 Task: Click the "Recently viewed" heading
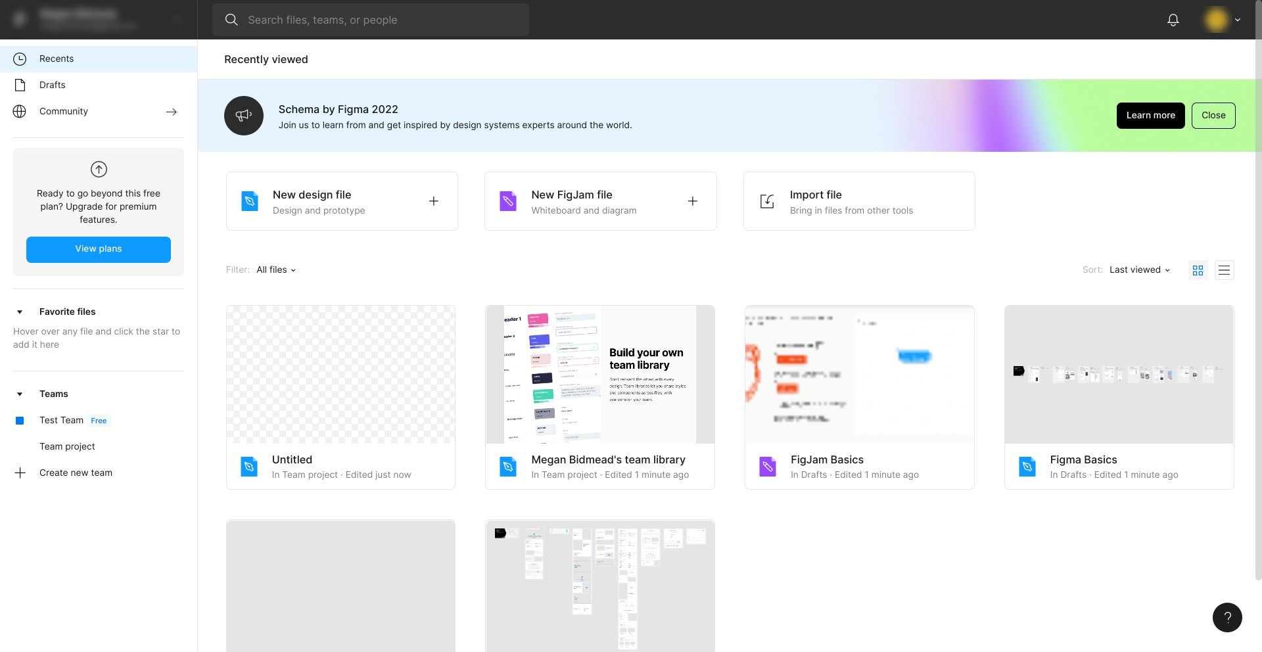coord(266,60)
